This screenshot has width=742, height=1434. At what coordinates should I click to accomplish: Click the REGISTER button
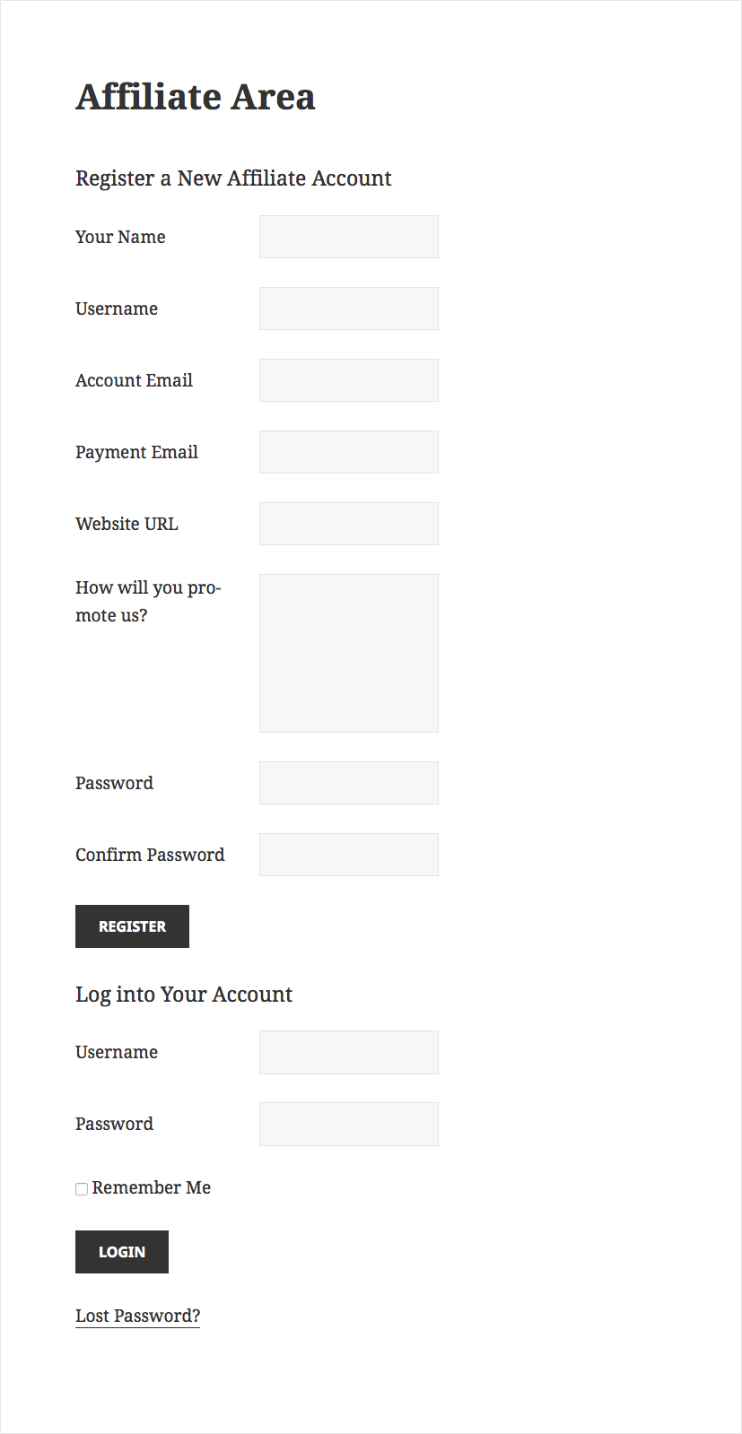(132, 926)
